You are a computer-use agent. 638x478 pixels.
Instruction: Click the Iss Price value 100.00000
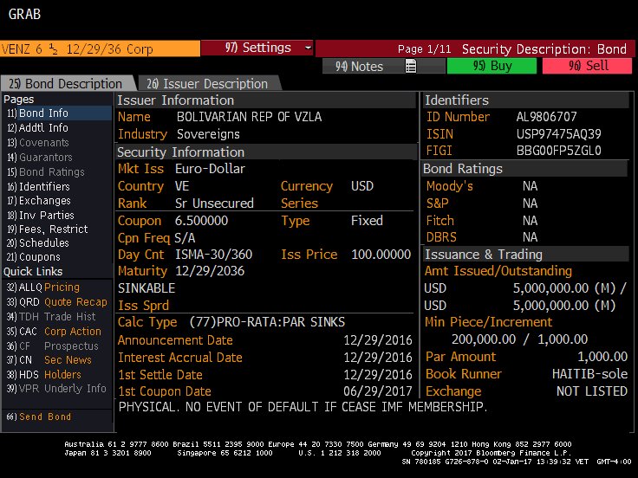(x=381, y=255)
